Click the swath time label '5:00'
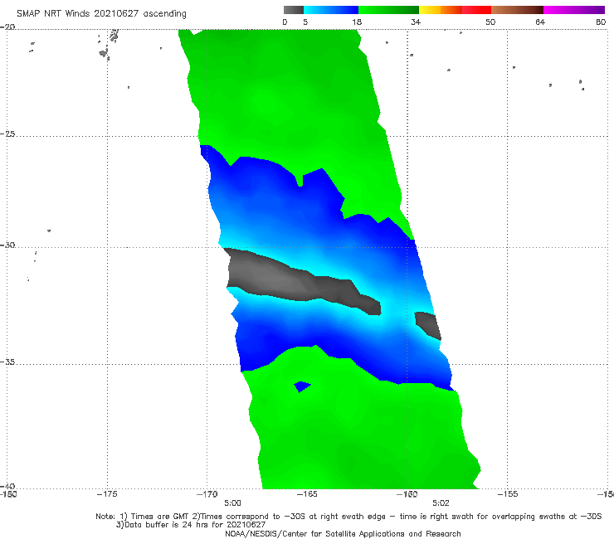Image resolution: width=614 pixels, height=539 pixels. (x=232, y=503)
